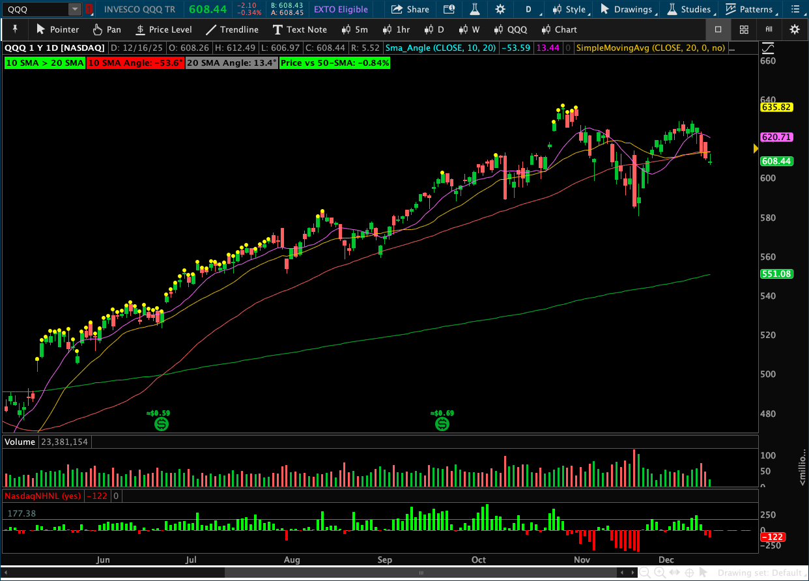Screen dimensions: 809x581
Task: Select the Trendline drawing tool
Action: point(232,29)
